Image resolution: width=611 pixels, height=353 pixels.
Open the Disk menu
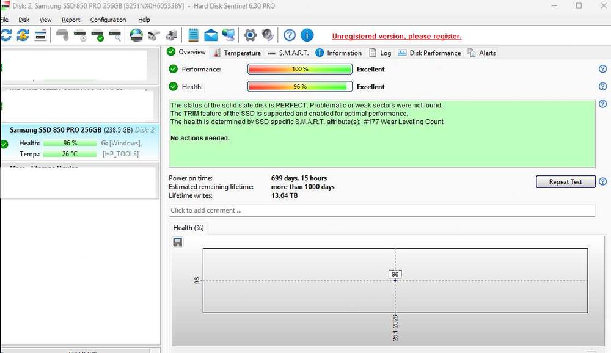click(24, 20)
